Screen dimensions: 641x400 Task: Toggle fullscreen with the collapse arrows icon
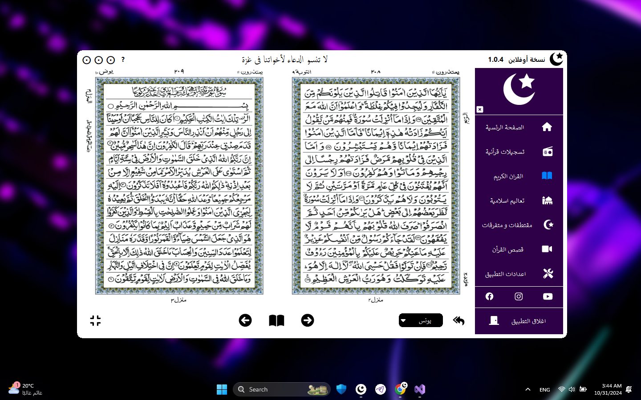coord(95,320)
